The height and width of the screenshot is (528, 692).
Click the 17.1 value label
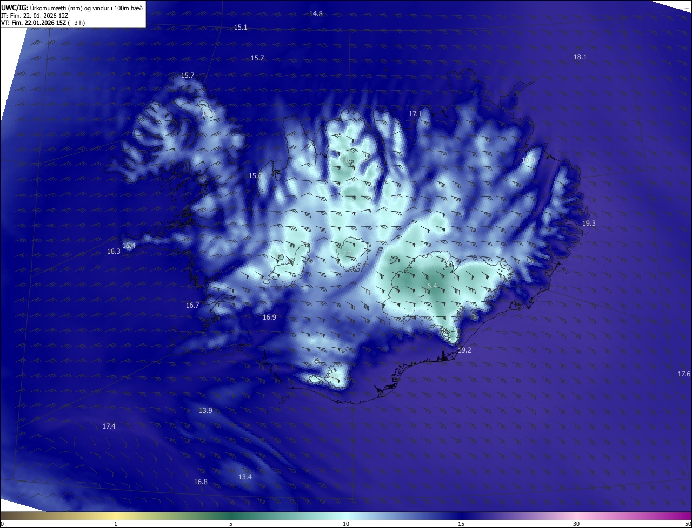pos(415,113)
